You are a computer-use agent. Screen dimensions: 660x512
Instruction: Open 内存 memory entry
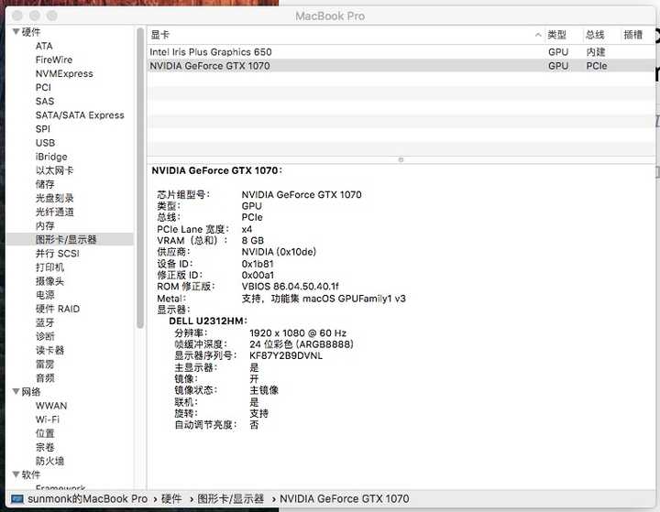point(45,226)
